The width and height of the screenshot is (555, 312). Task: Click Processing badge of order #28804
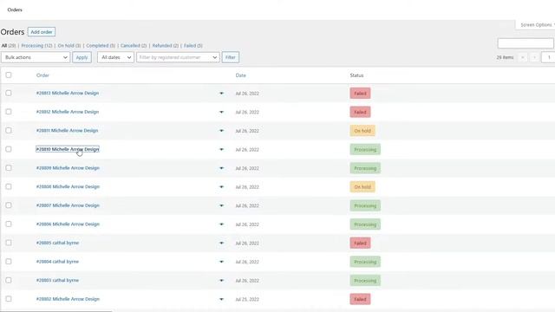365,262
